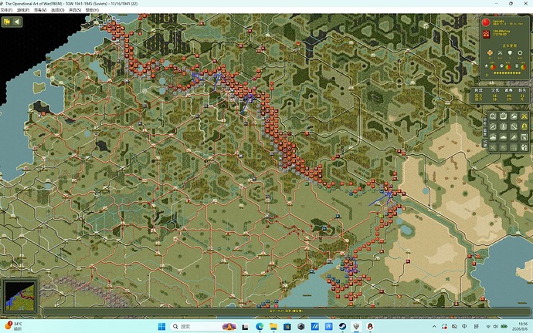Select middle vertical tab beside tool grid

485,132
